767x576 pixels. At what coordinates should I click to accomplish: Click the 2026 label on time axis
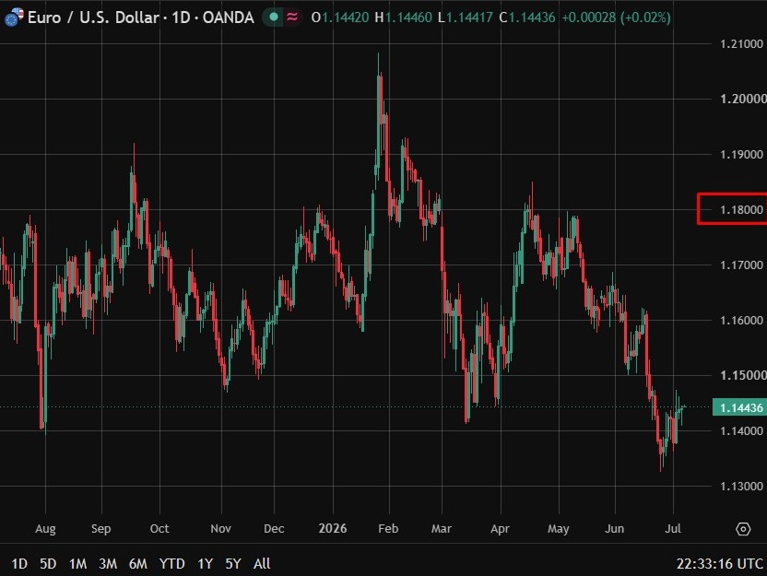point(333,529)
